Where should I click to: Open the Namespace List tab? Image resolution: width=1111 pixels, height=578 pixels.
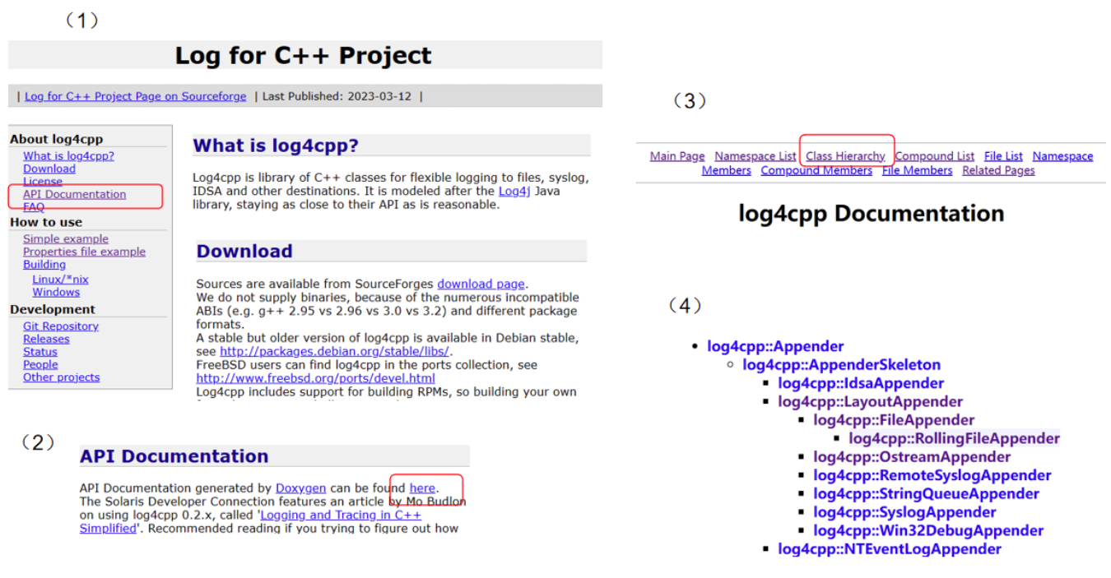pos(755,156)
